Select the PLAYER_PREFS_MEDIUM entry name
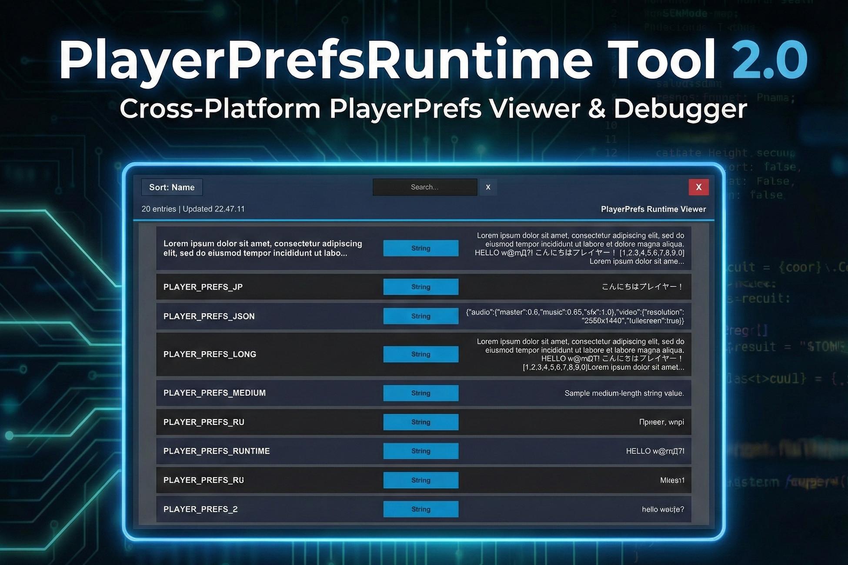 click(x=214, y=393)
